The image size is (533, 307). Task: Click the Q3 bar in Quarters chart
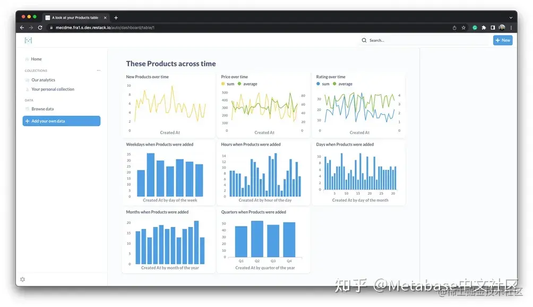273,241
